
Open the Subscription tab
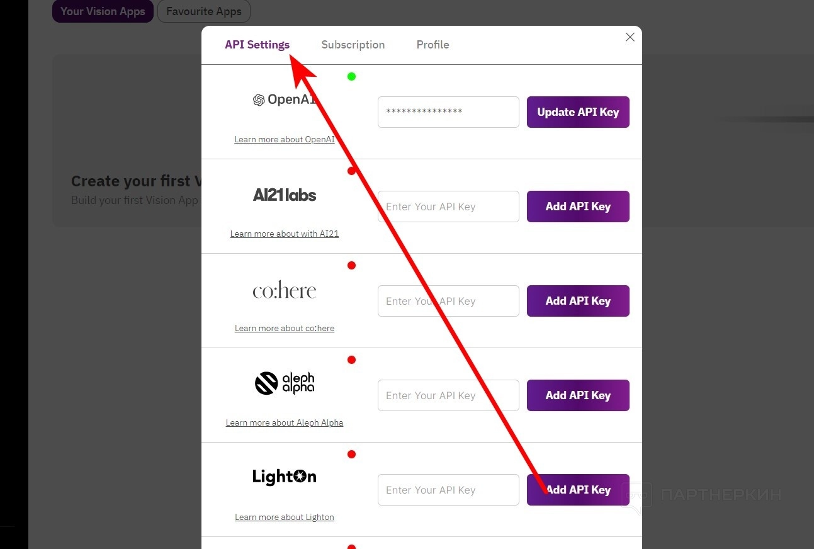click(353, 45)
